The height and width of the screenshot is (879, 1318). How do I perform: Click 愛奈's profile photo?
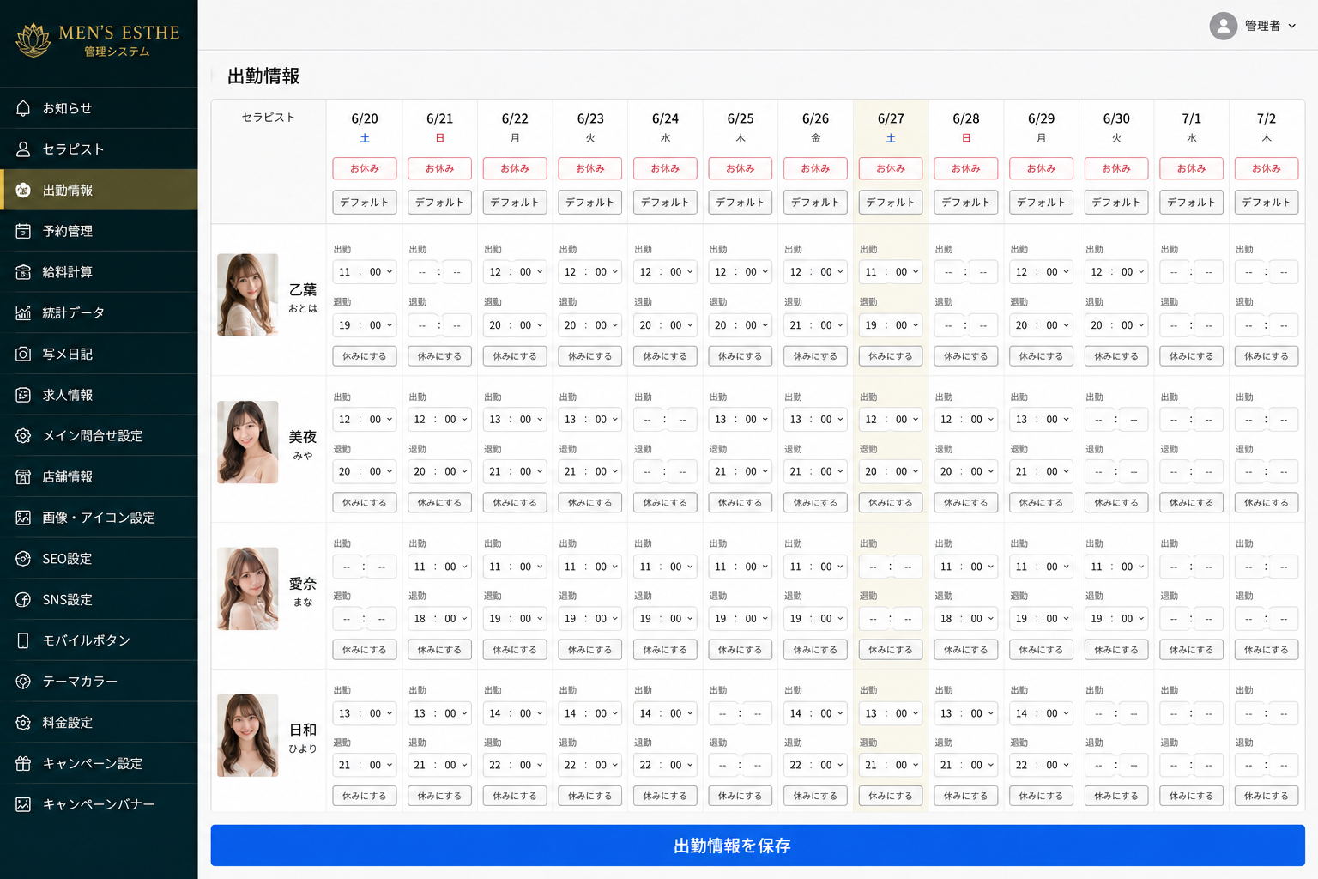248,589
